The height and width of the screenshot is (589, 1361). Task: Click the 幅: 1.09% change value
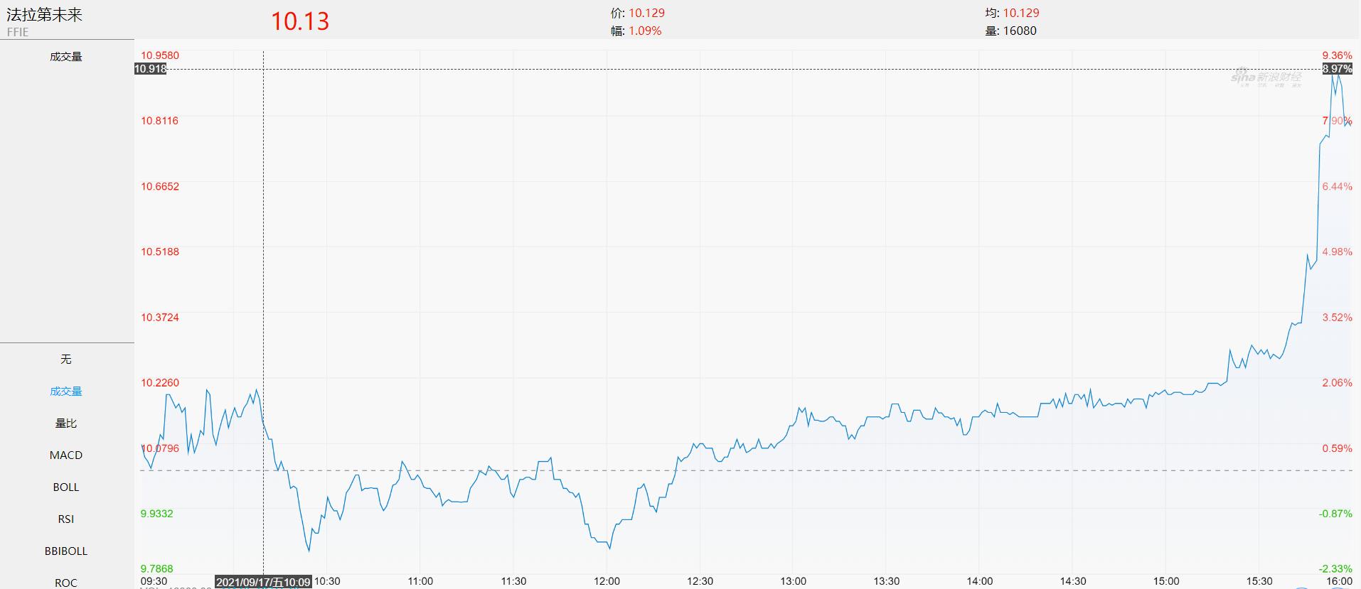tap(636, 31)
